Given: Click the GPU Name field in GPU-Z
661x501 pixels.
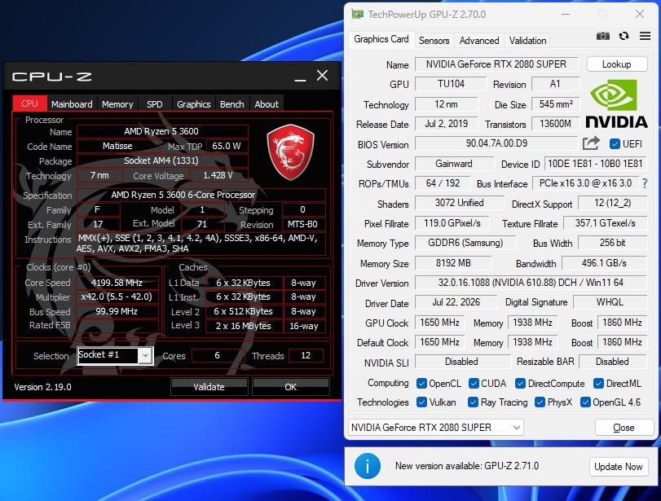Looking at the screenshot, I should [x=496, y=64].
